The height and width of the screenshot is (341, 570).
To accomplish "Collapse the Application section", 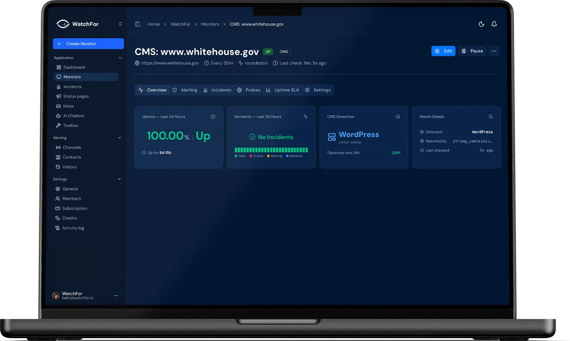I will click(x=120, y=58).
